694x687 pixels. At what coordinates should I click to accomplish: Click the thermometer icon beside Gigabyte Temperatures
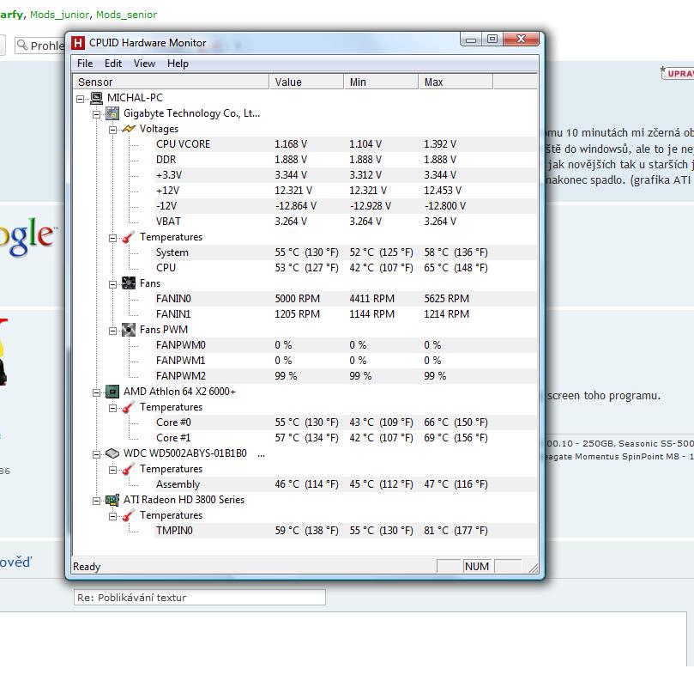coord(129,237)
